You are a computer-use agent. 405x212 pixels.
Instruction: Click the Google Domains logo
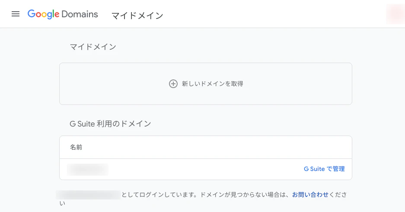coord(63,14)
